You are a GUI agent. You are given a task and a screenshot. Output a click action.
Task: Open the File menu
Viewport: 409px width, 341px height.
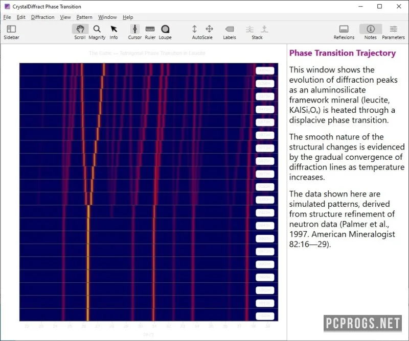tap(7, 17)
